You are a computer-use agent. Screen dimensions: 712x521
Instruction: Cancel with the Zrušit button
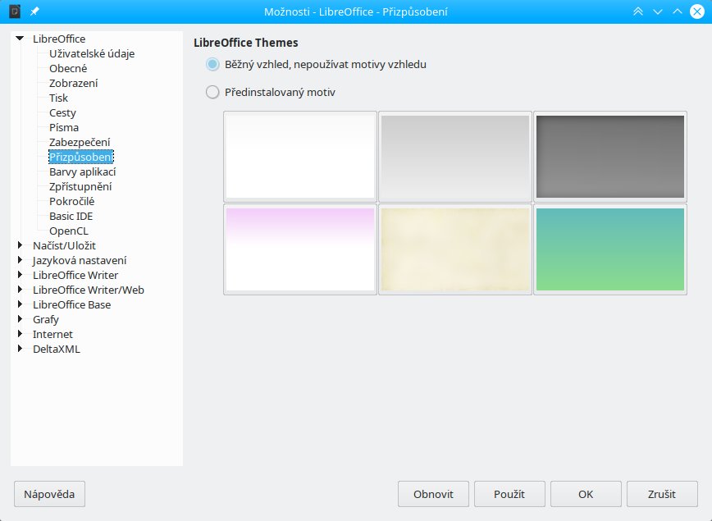tap(662, 494)
